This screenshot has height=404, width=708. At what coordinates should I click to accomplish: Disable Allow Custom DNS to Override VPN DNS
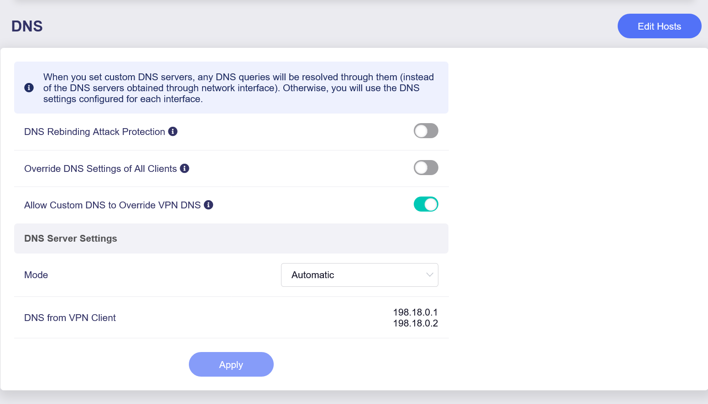pyautogui.click(x=426, y=204)
